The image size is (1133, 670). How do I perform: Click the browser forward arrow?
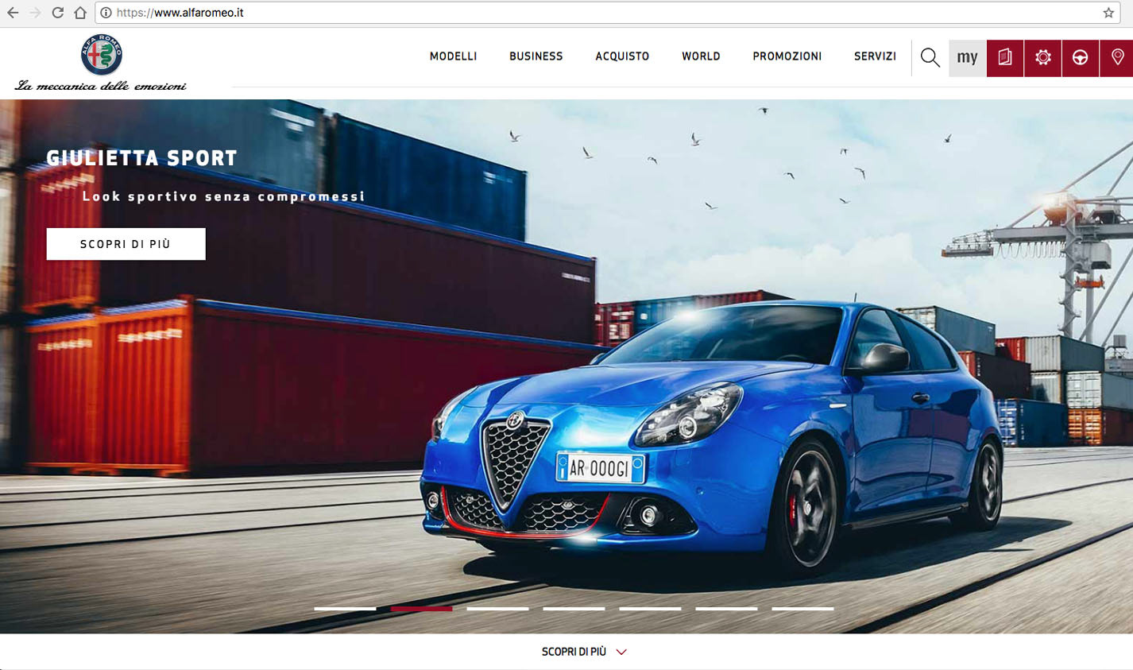(x=35, y=13)
